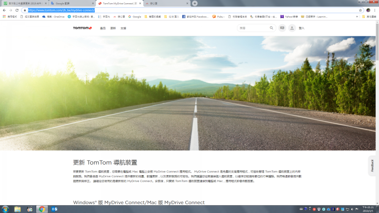379x213 pixels.
Task: Open the bookmark folder right of Google bookmark
Action: point(153,17)
